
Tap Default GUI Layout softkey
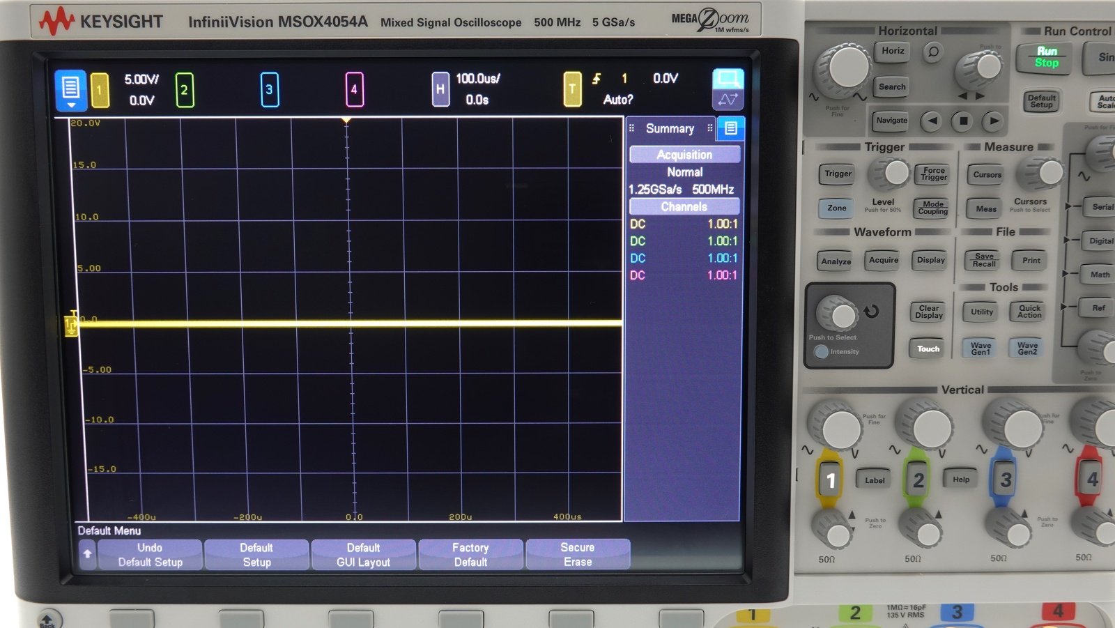tap(363, 555)
